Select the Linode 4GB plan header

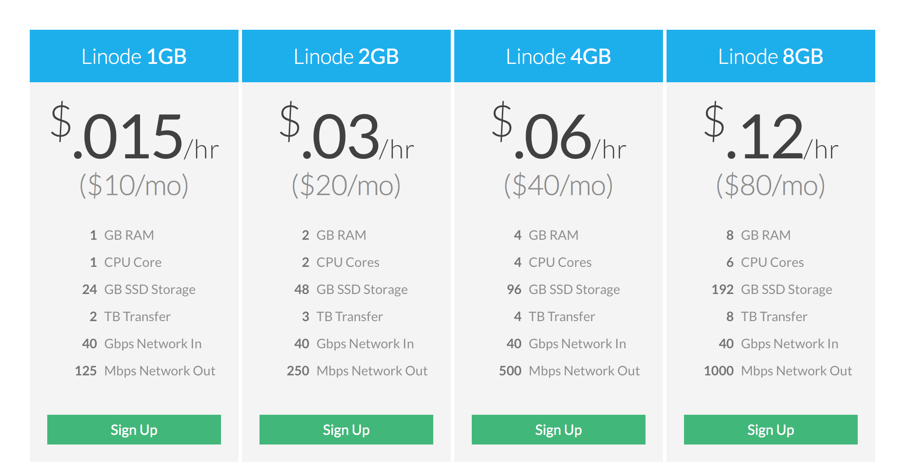[558, 56]
